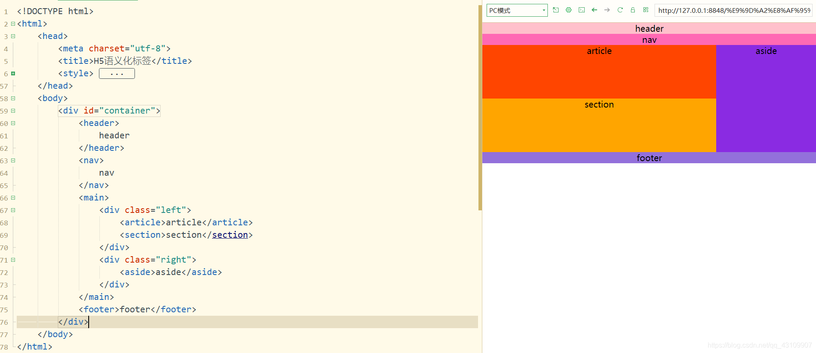
Task: Click the style ellipsis fold placeholder
Action: pyautogui.click(x=117, y=74)
